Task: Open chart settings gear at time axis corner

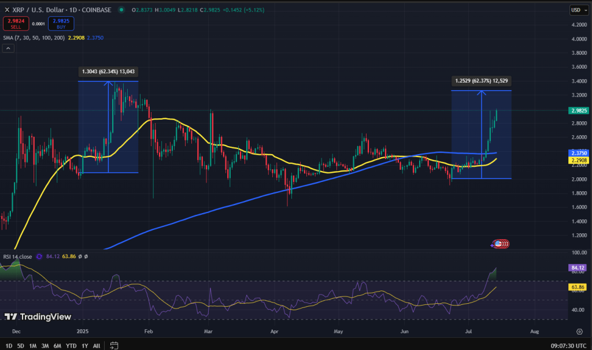Action: click(579, 332)
